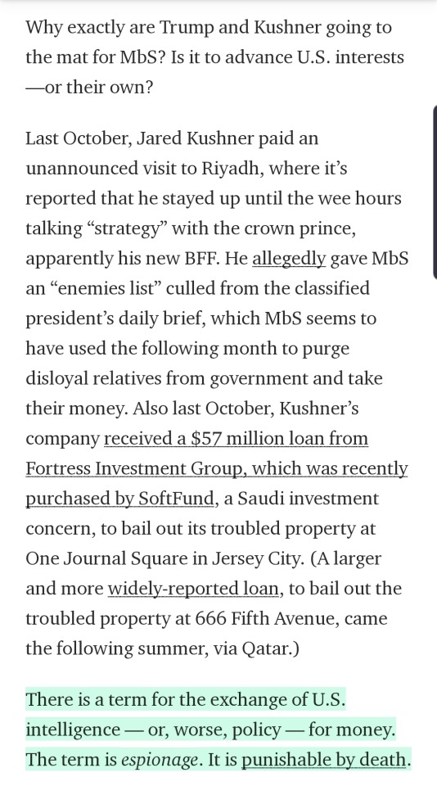Open the "widely-reported loan" link
The height and width of the screenshot is (786, 437).
[193, 589]
